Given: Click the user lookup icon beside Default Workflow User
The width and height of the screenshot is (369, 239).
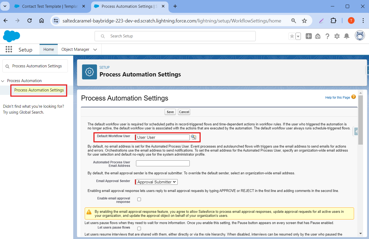Looking at the screenshot, I should [x=193, y=137].
